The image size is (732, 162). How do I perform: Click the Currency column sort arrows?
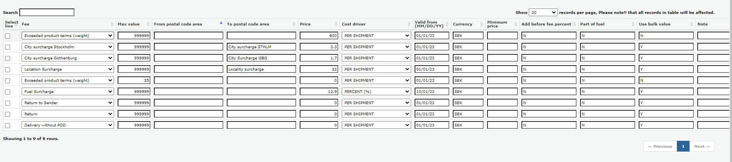point(481,24)
